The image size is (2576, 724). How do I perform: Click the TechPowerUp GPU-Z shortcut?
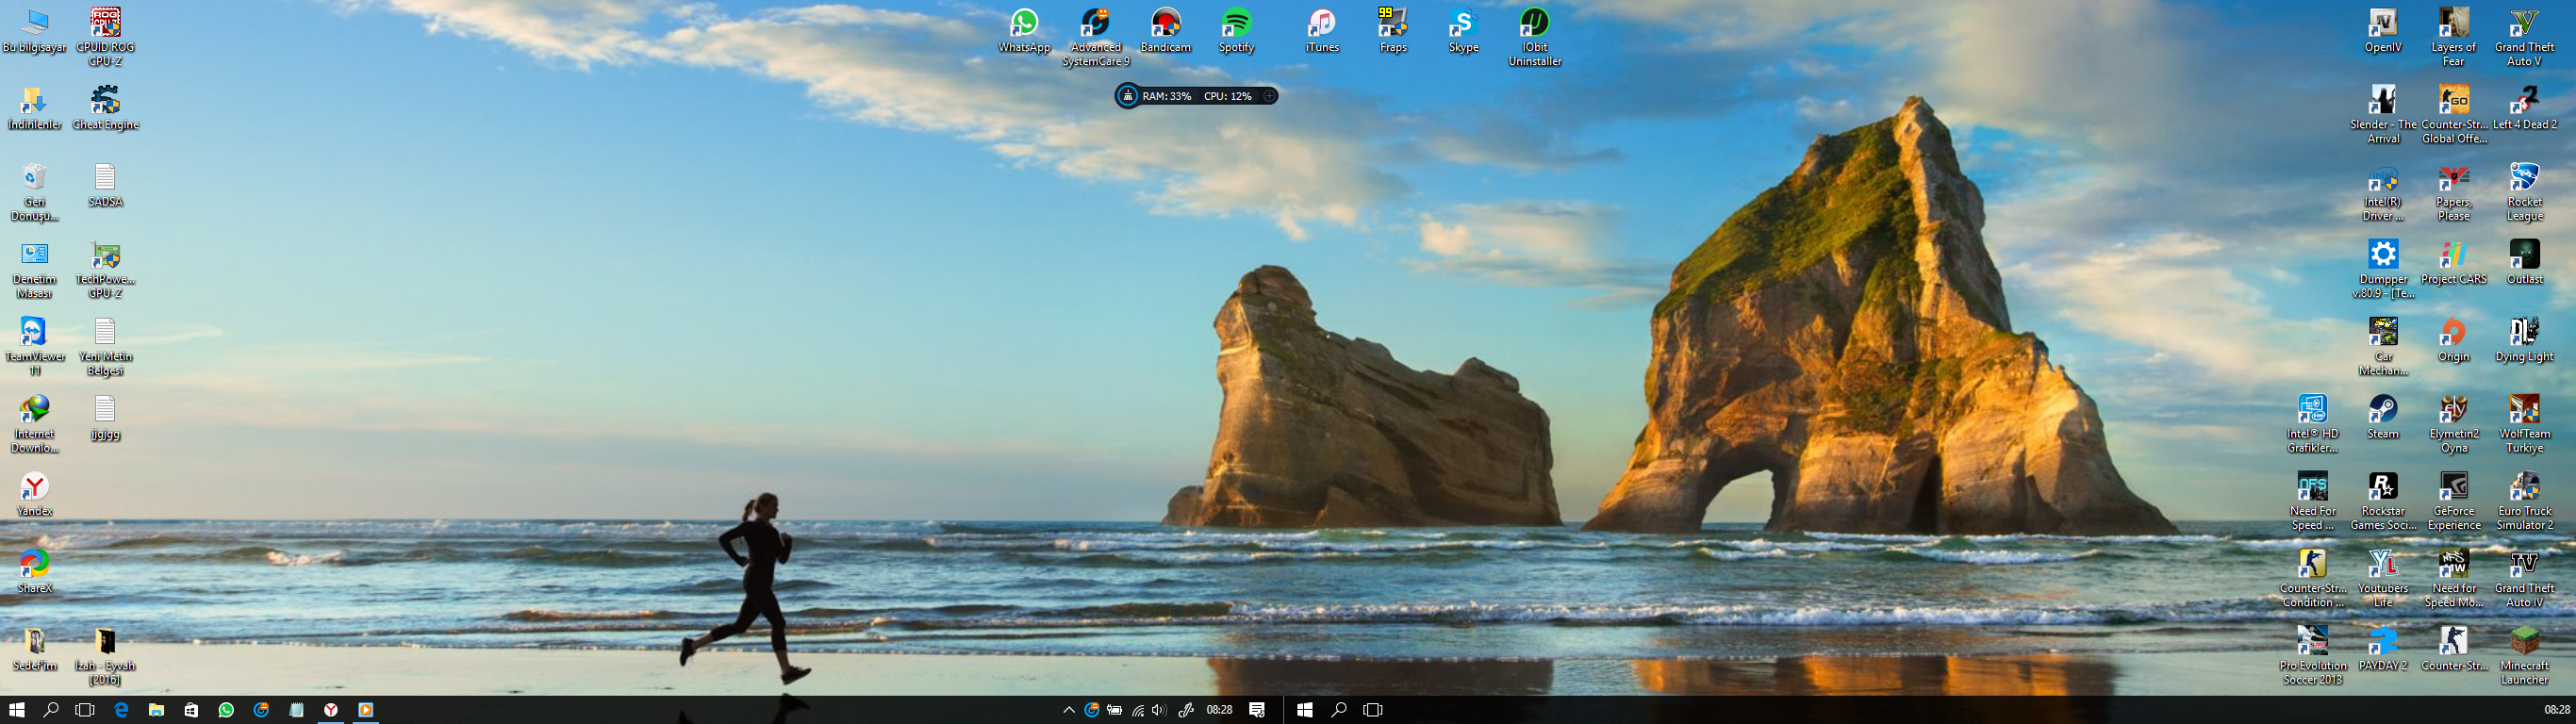[105, 270]
